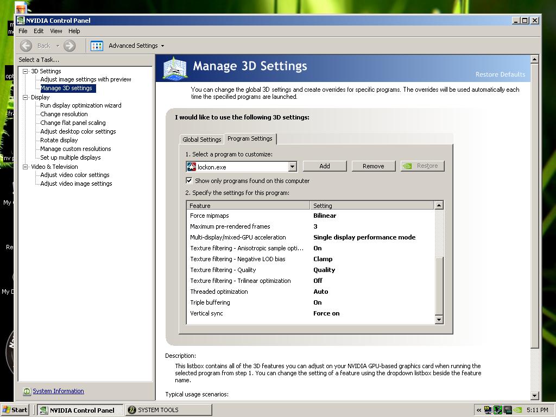556x417 pixels.
Task: Open the Edit menu
Action: (x=39, y=31)
